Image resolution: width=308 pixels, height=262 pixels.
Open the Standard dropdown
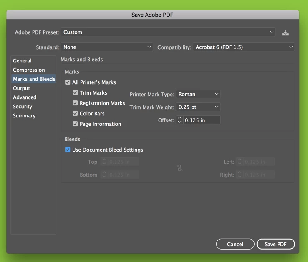point(107,47)
